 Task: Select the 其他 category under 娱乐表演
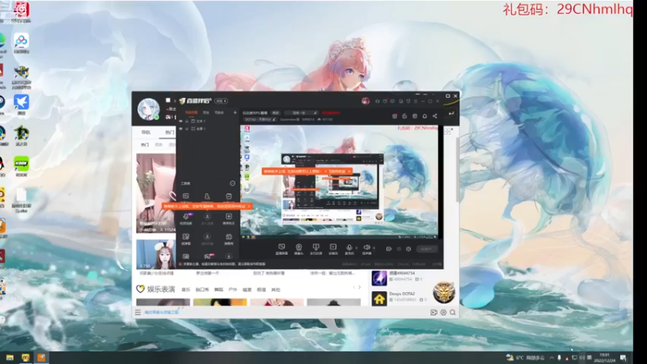[276, 290]
